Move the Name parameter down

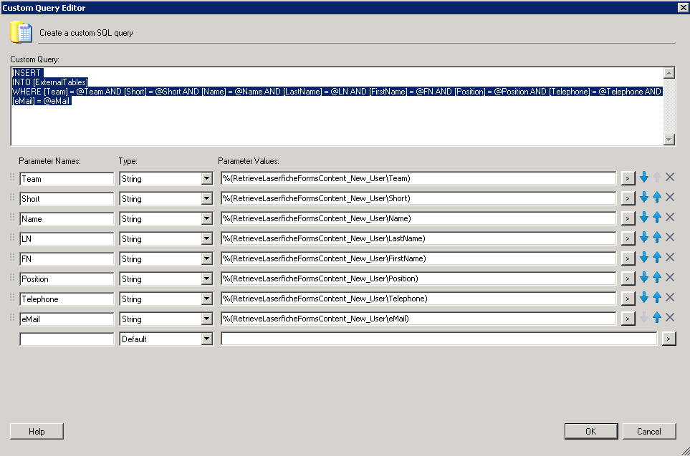tap(644, 217)
